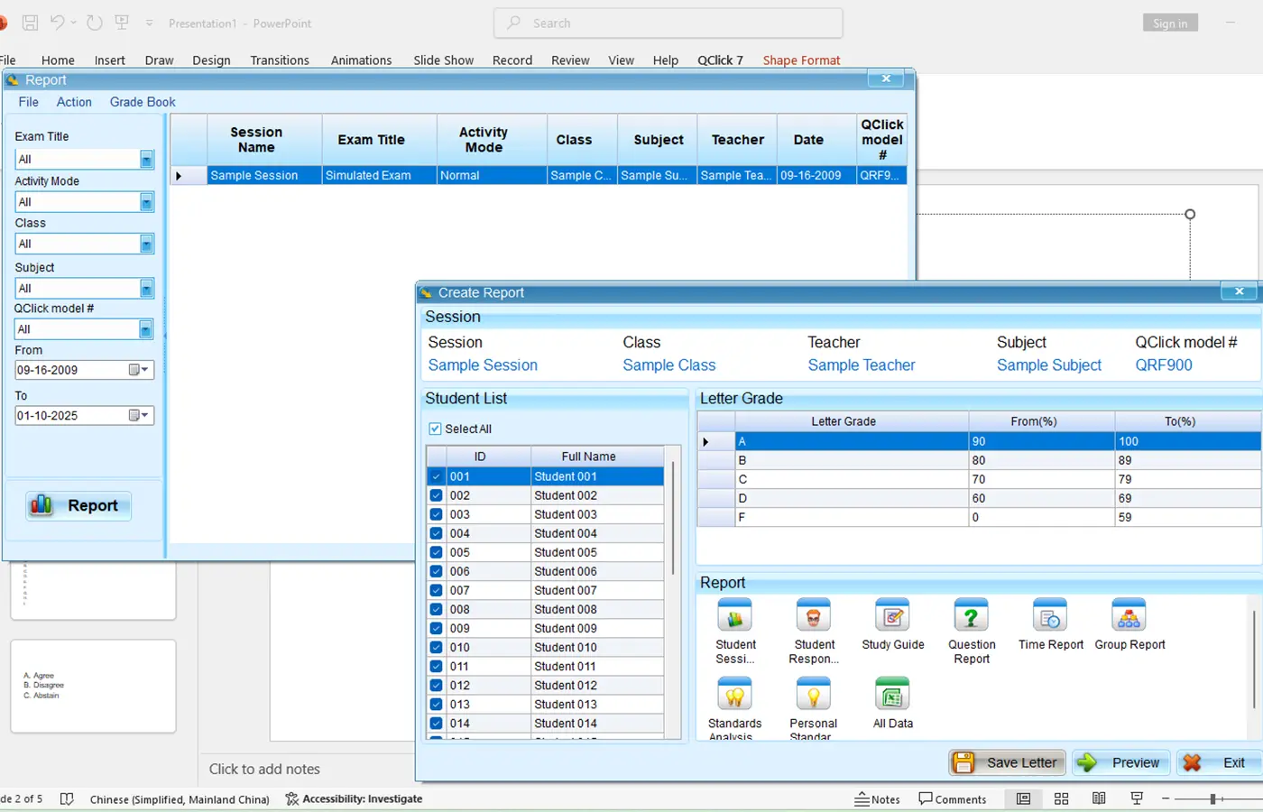Switch to the QClick 7 ribbon tab
The width and height of the screenshot is (1263, 812).
[720, 60]
